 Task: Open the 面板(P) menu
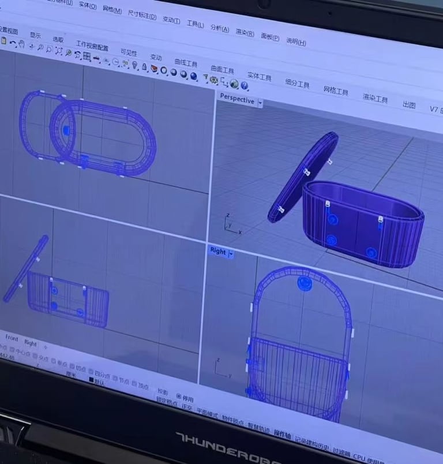click(x=270, y=37)
